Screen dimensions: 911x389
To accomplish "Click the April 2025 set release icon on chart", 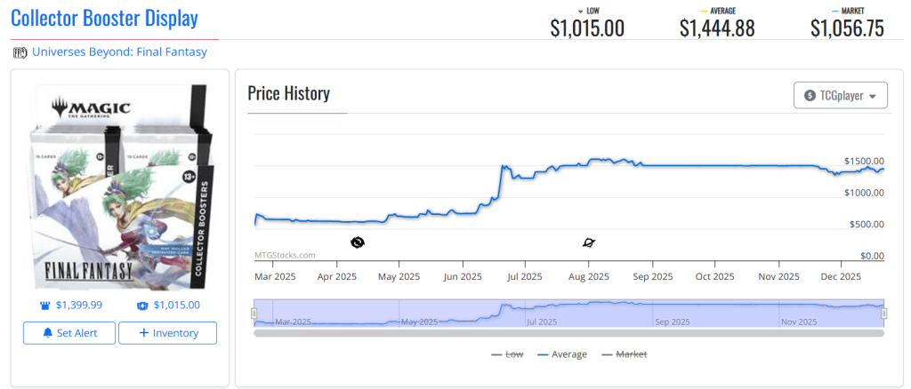I will click(x=358, y=242).
